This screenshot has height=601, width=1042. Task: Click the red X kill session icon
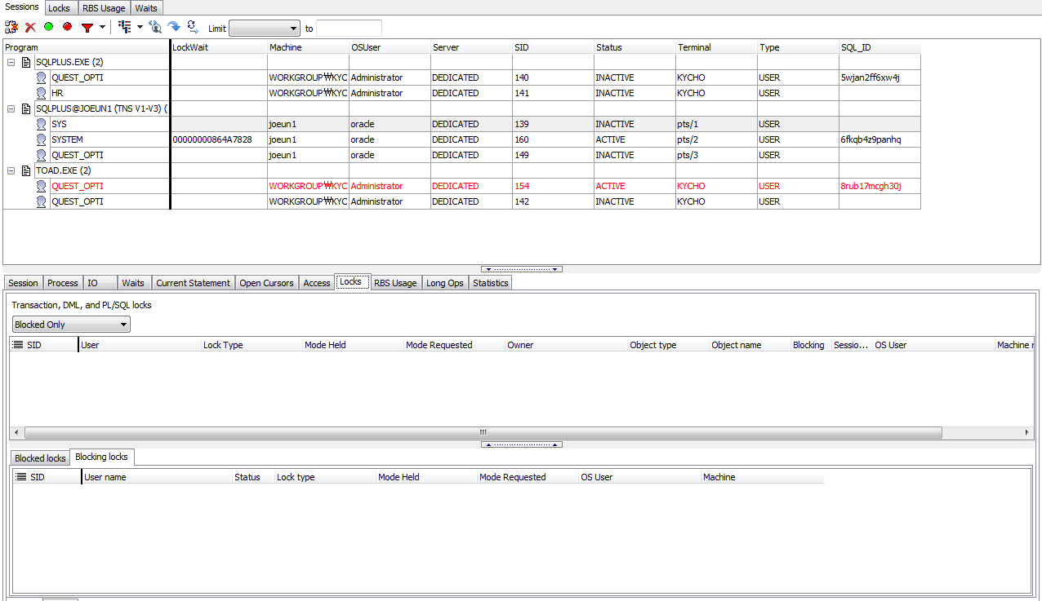(30, 28)
